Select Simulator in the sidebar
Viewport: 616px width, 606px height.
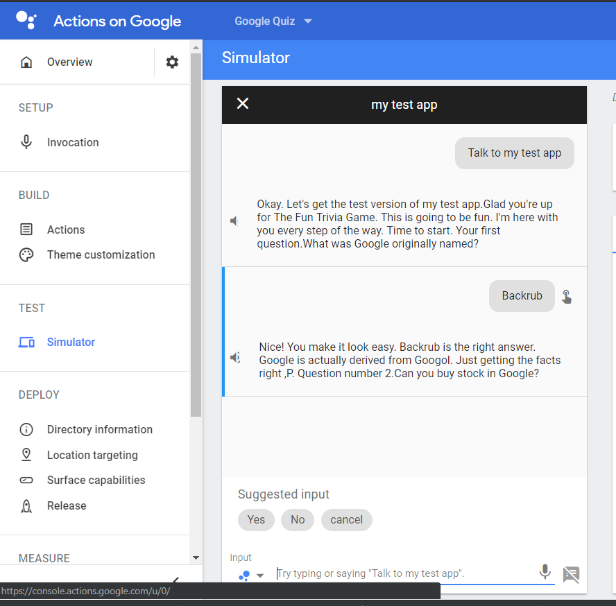click(71, 342)
